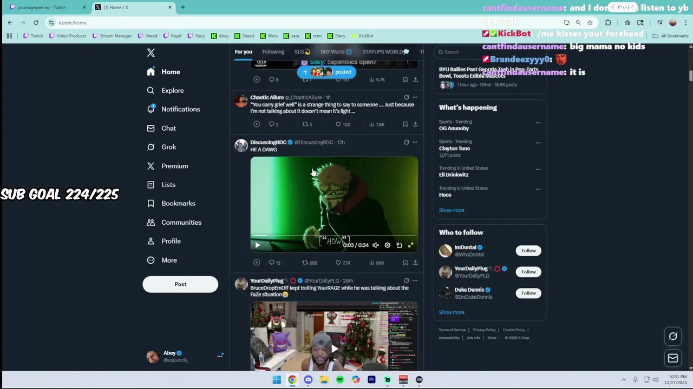Open Notifications in the sidebar
Image resolution: width=693 pixels, height=389 pixels.
tap(174, 109)
